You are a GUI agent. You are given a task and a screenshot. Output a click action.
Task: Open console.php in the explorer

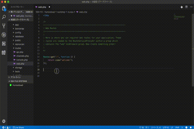22,60
